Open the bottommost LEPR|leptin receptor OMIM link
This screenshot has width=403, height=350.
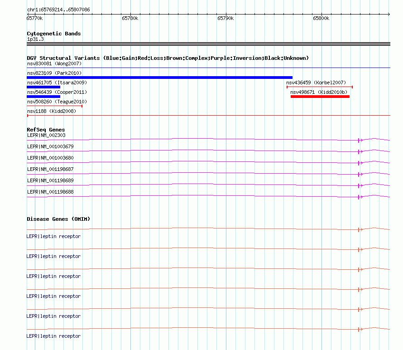coord(53,336)
